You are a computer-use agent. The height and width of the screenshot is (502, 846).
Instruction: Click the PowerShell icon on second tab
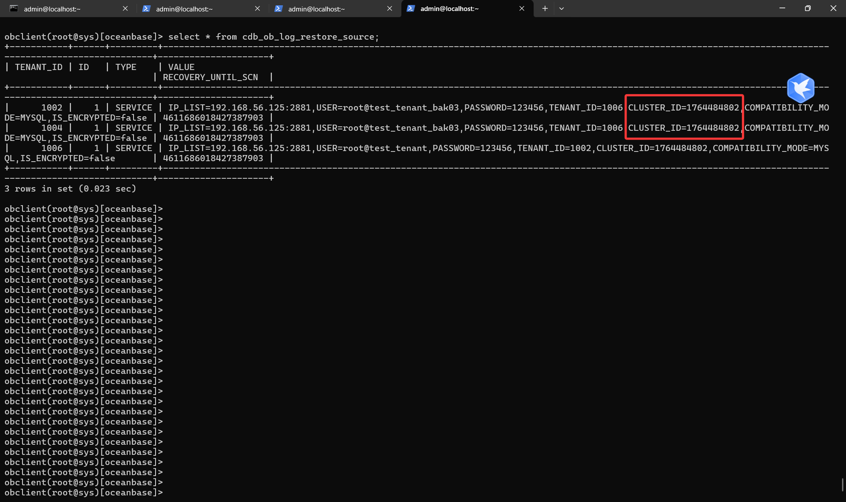pyautogui.click(x=146, y=8)
